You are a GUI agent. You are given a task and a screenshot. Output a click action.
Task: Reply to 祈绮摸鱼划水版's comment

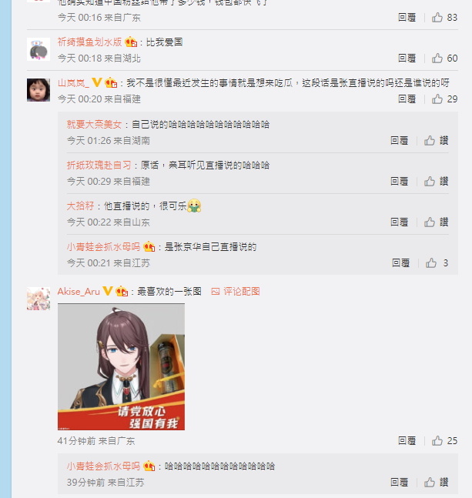(407, 58)
